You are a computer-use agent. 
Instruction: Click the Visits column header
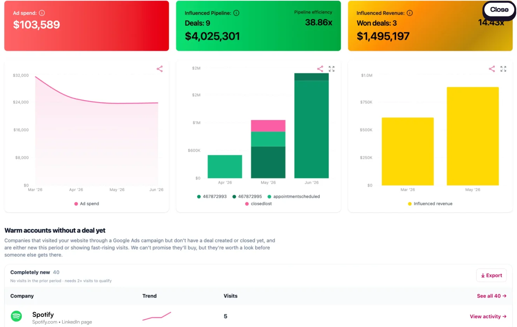pos(231,296)
